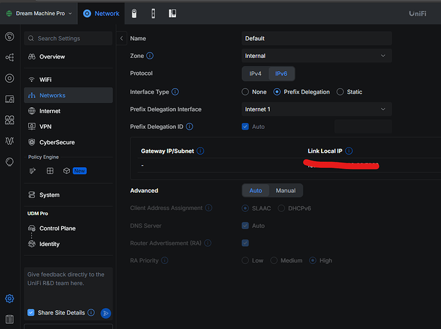Uncheck the Prefix Delegation ID Auto checkbox
The width and height of the screenshot is (441, 329).
pos(245,126)
